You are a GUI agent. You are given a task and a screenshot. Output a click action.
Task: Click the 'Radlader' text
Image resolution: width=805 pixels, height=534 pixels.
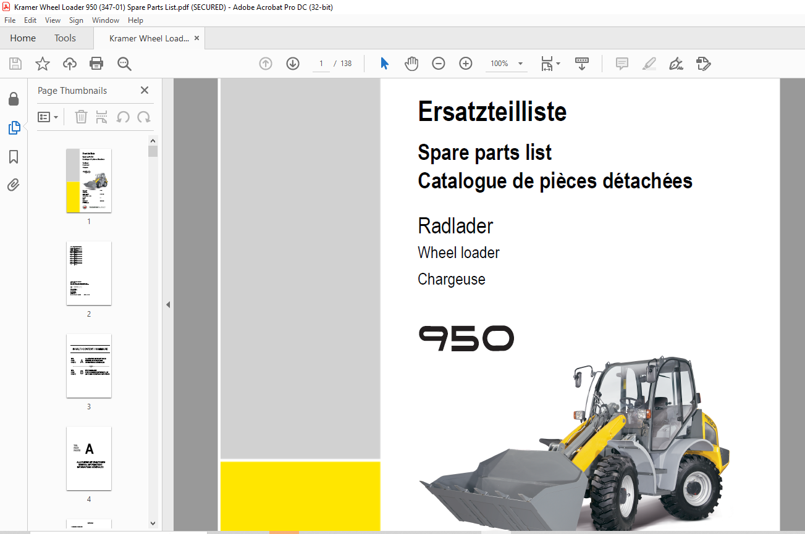[x=455, y=226]
